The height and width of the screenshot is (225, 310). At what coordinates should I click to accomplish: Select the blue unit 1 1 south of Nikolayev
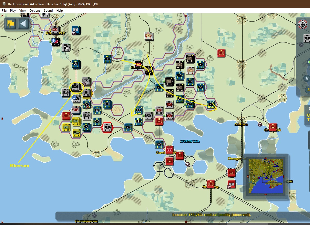pyautogui.click(x=76, y=64)
